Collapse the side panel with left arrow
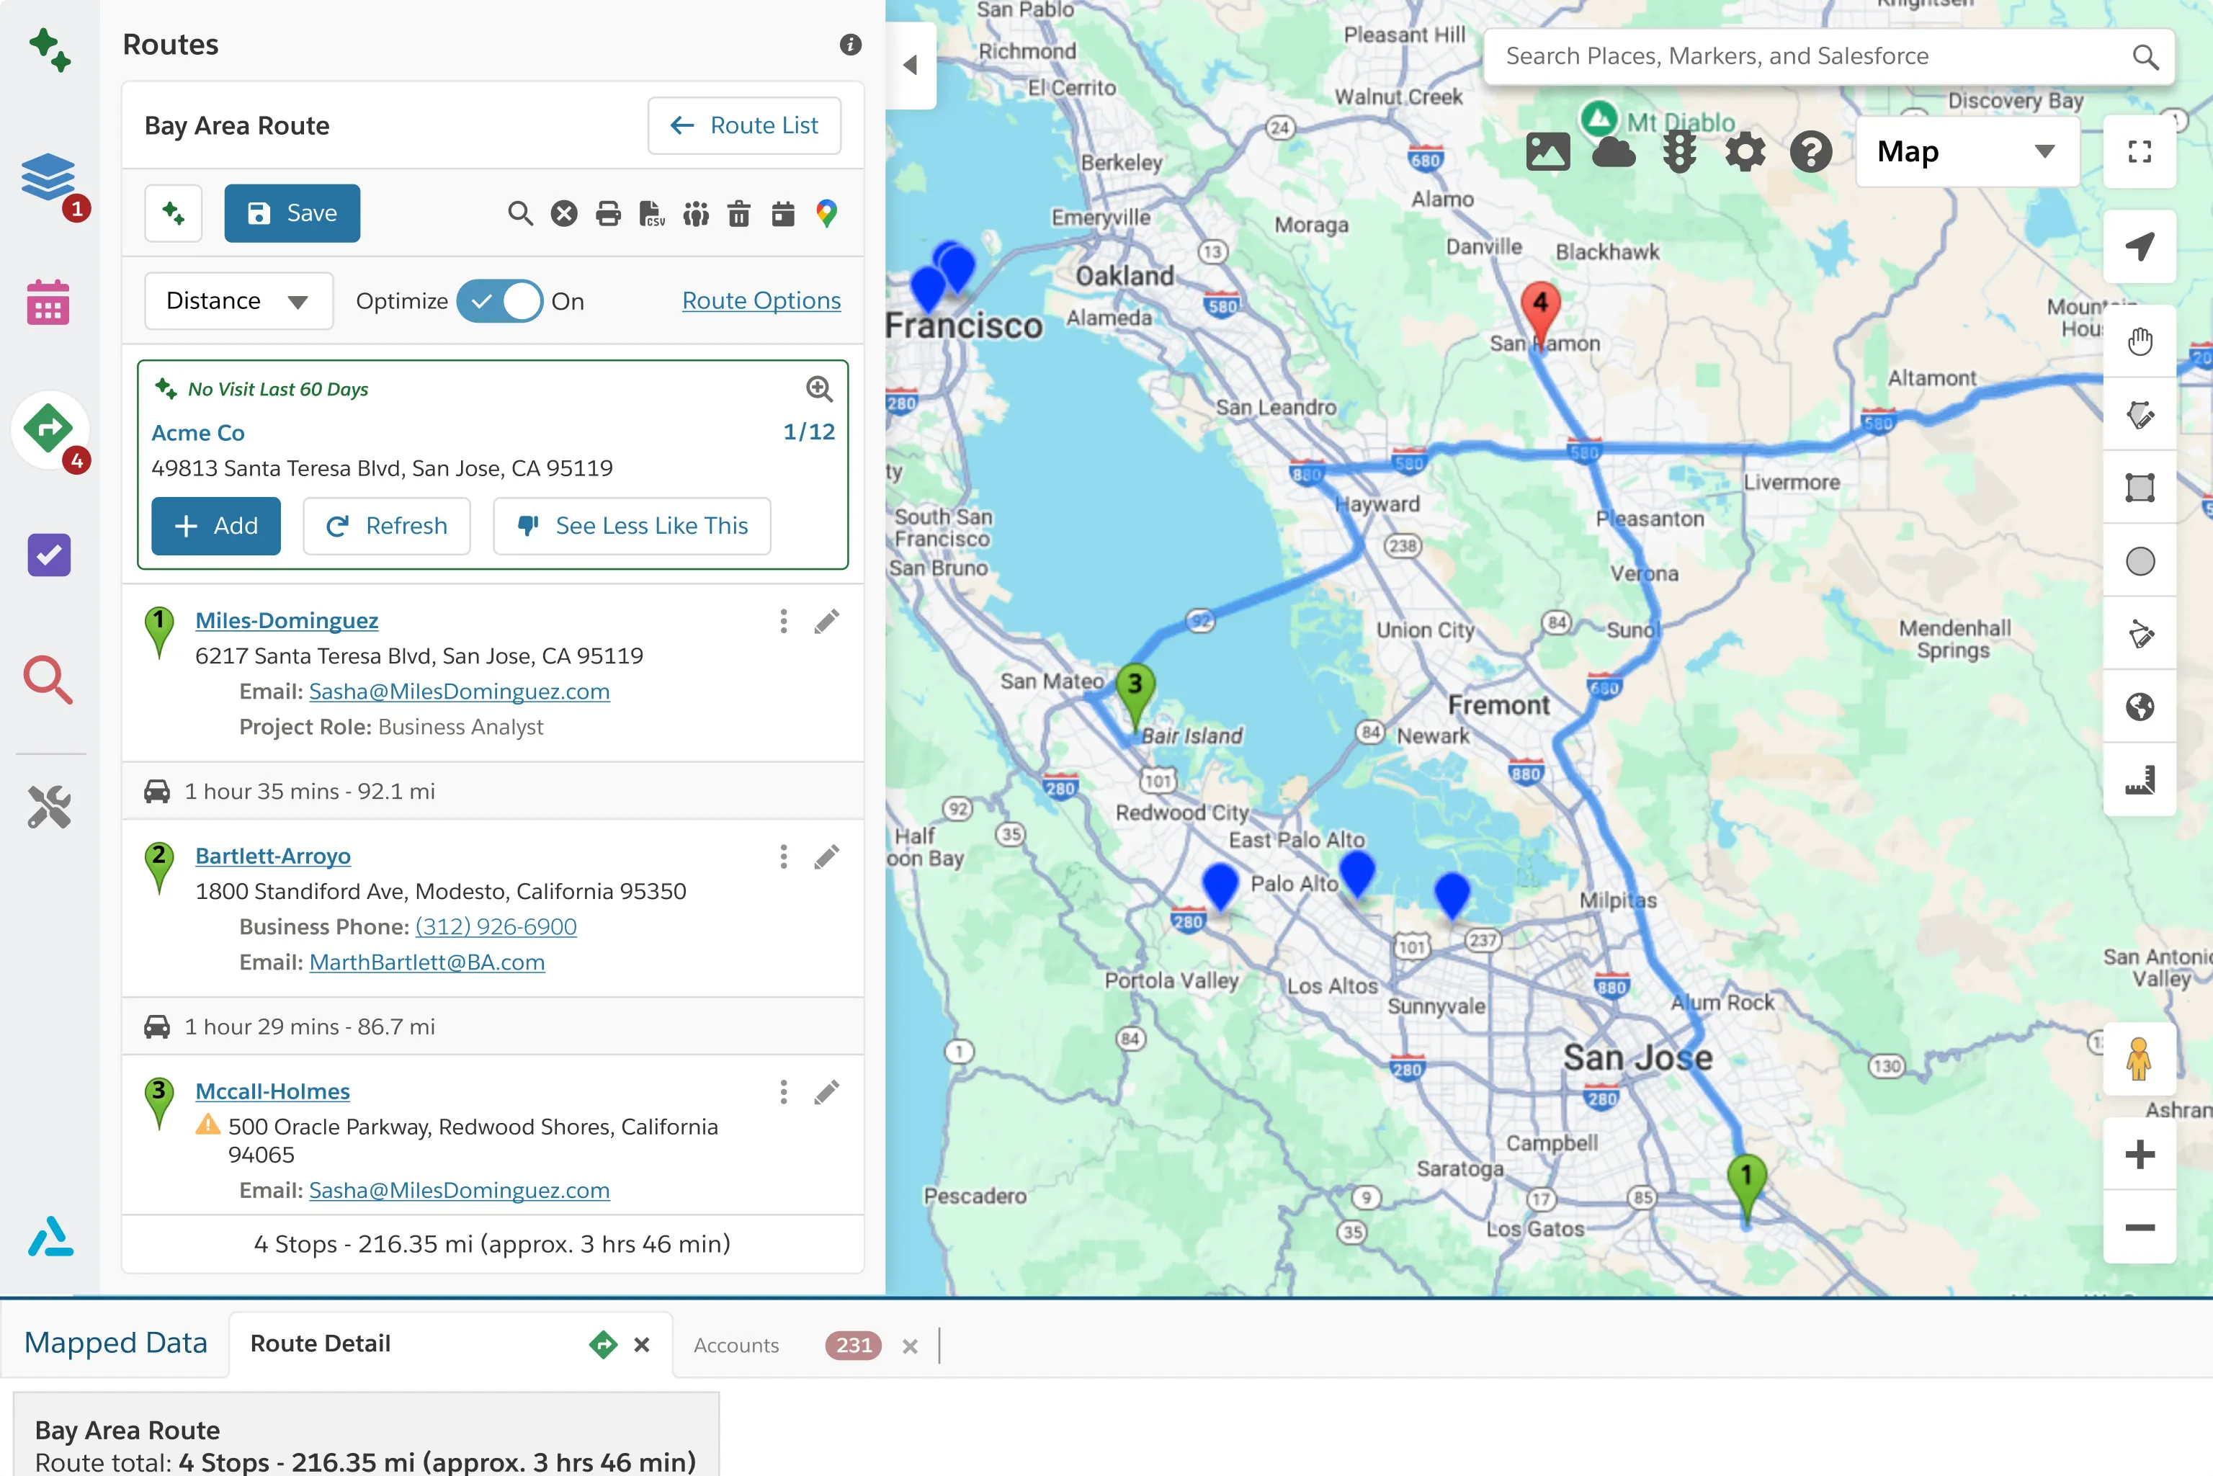Viewport: 2213px width, 1476px height. pyautogui.click(x=911, y=65)
